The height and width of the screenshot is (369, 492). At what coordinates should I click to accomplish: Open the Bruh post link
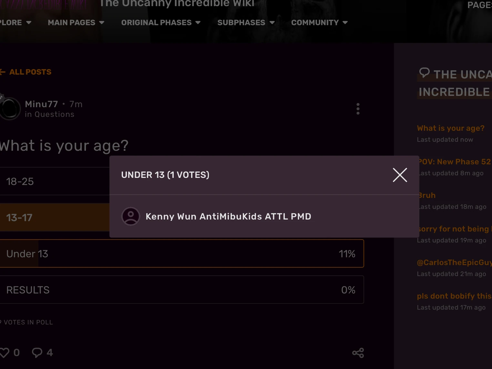pos(427,195)
